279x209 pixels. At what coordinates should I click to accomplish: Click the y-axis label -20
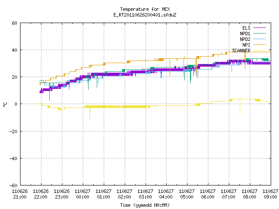click(x=14, y=131)
